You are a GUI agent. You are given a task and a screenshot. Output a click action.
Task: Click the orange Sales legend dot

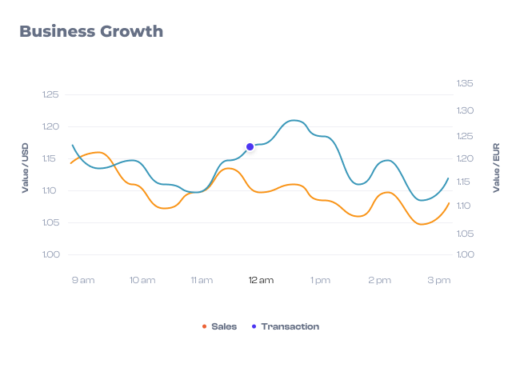(x=205, y=326)
